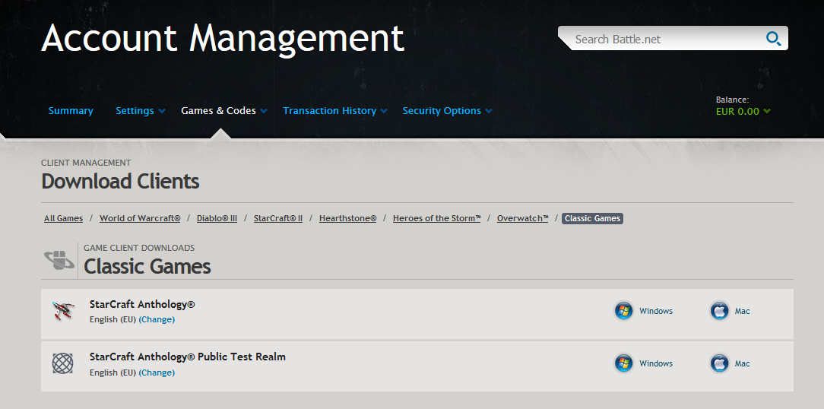The width and height of the screenshot is (824, 409).
Task: Go to the Summary tab
Action: [71, 111]
